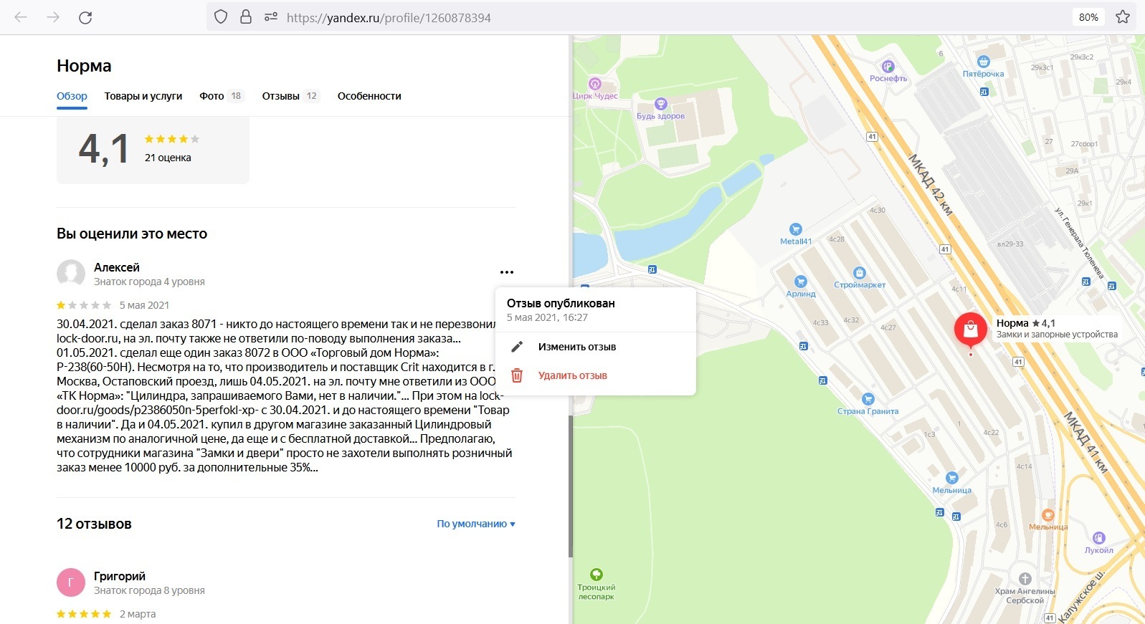Open the site permissions icon in address bar

tap(271, 17)
